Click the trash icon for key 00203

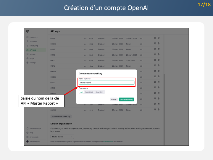coord(158,110)
